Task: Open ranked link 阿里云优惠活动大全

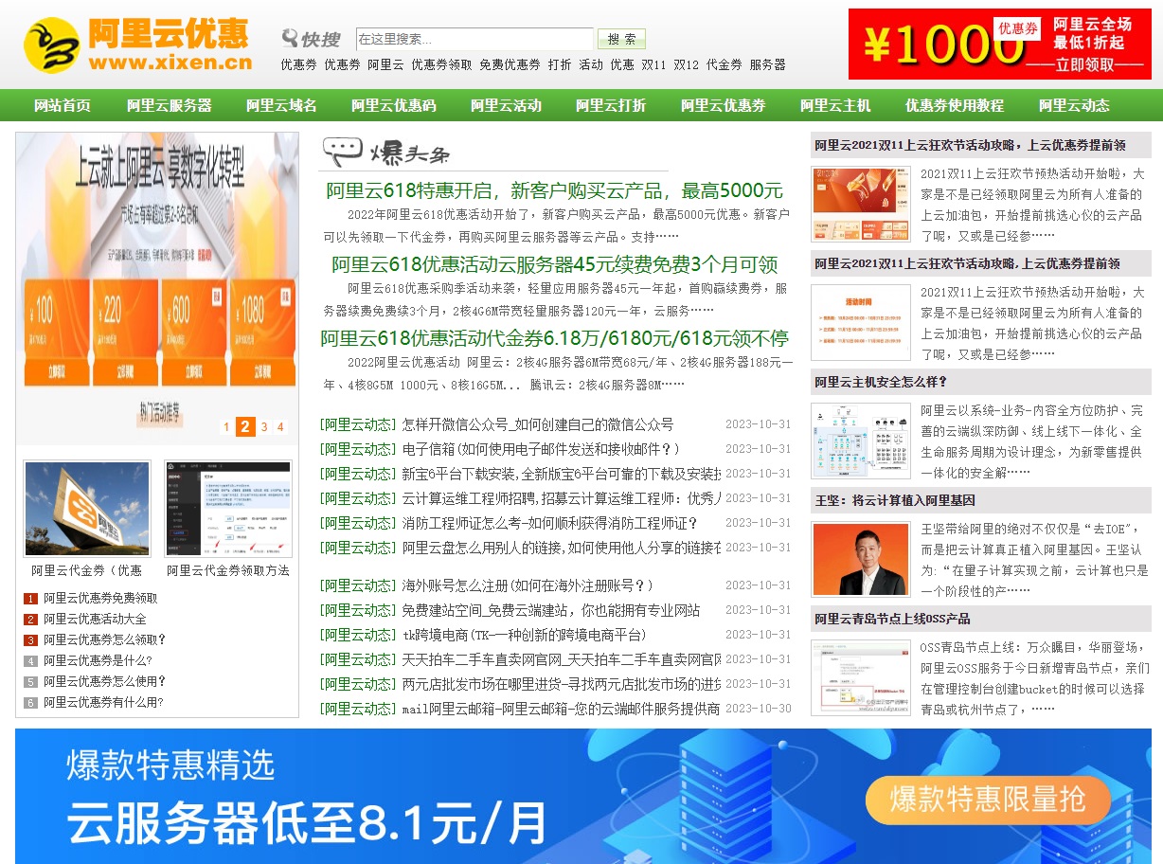Action: (x=95, y=619)
